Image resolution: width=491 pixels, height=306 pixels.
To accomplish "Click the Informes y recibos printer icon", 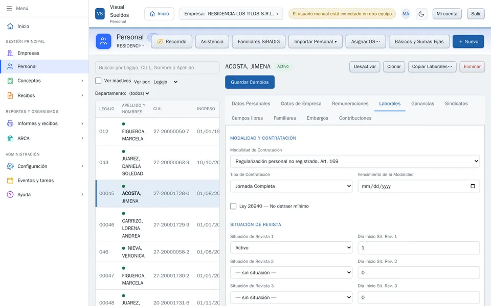I will (x=10, y=123).
